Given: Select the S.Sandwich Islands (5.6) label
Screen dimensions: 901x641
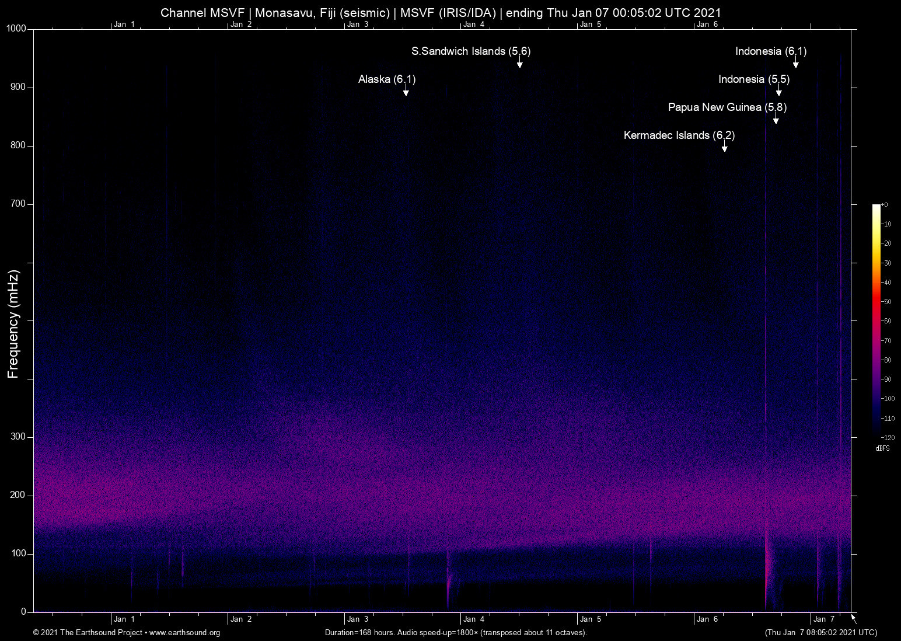Looking at the screenshot, I should [471, 51].
